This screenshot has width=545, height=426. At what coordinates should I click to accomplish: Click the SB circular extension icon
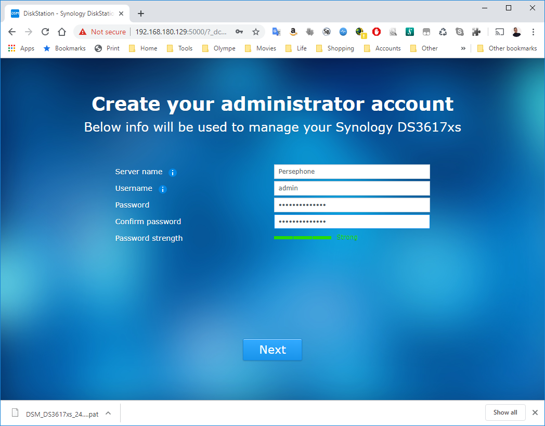[x=327, y=32]
